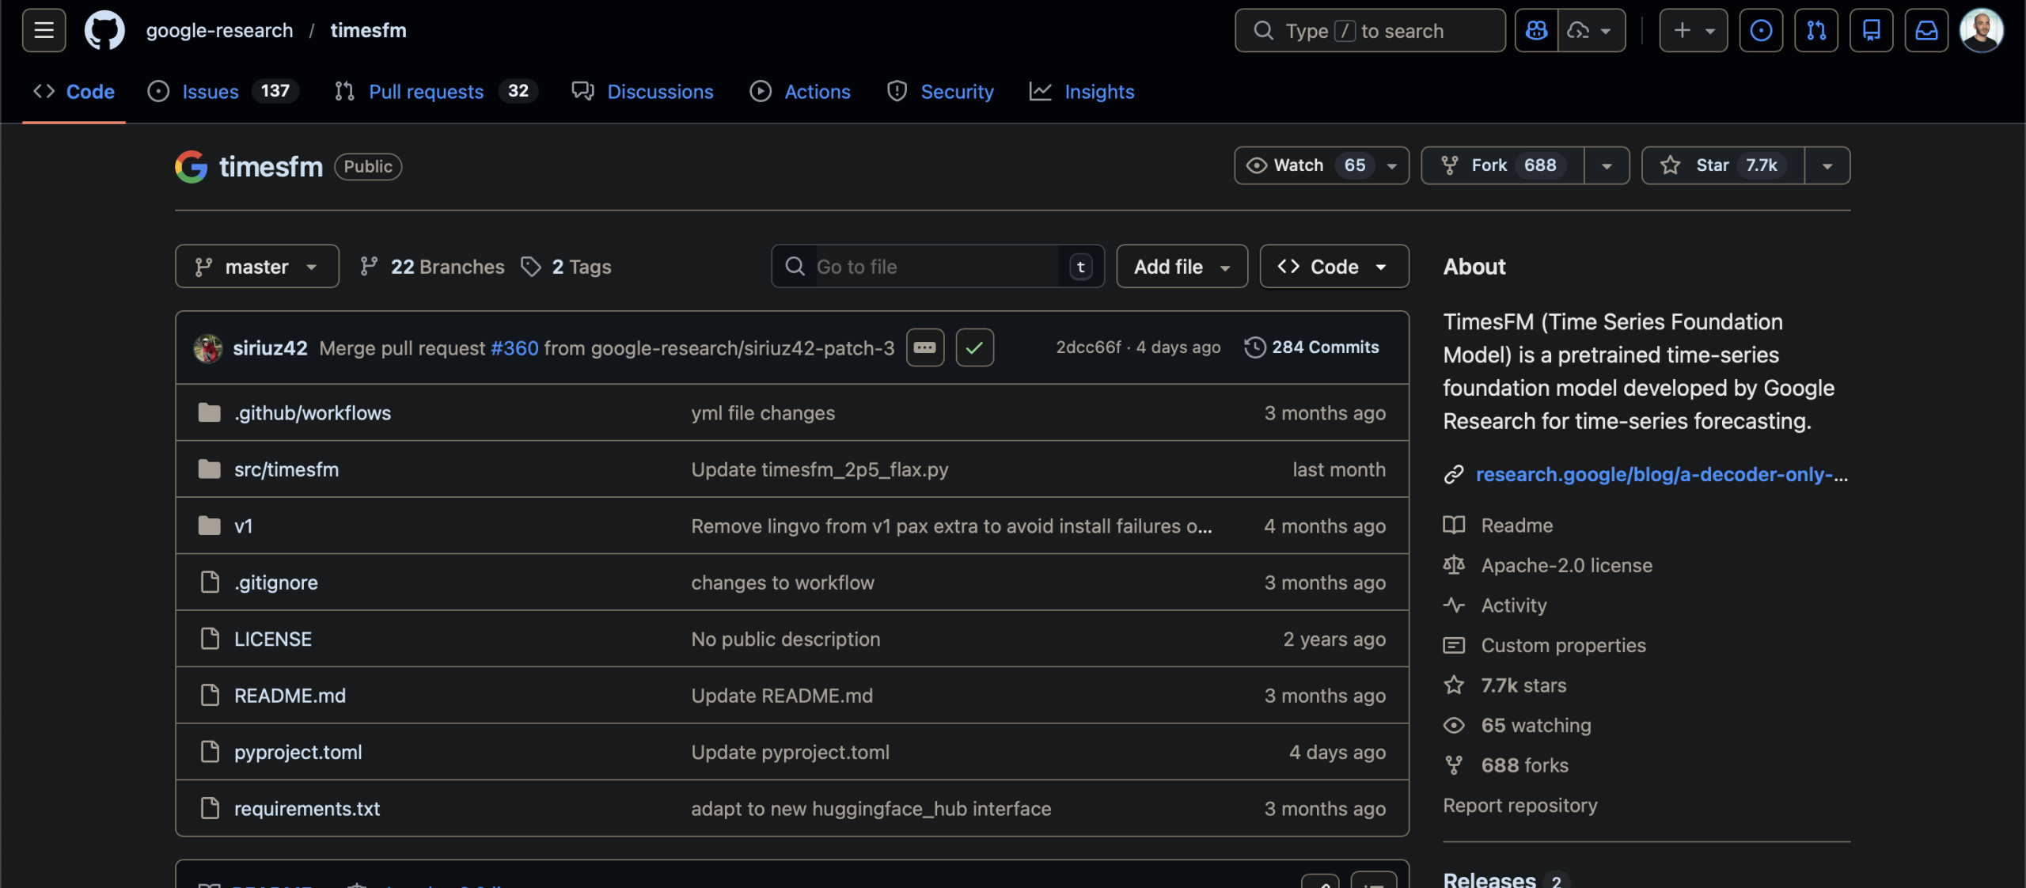Open the Add file dropdown
The image size is (2026, 888).
pyautogui.click(x=1180, y=267)
